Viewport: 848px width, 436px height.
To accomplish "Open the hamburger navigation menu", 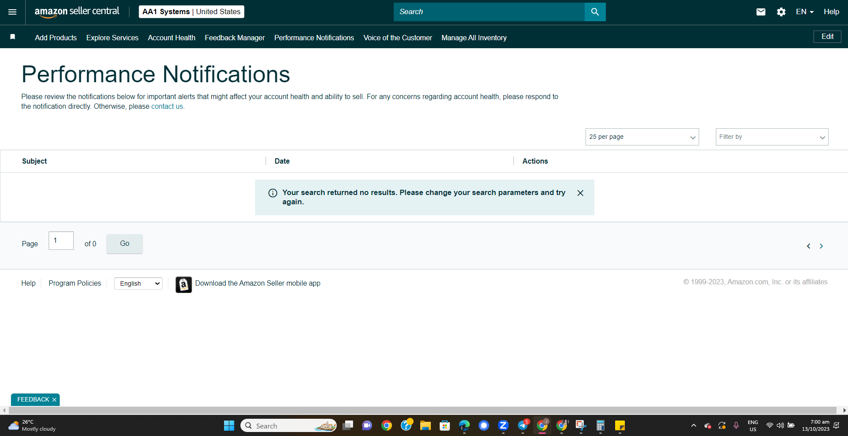I will pyautogui.click(x=12, y=12).
